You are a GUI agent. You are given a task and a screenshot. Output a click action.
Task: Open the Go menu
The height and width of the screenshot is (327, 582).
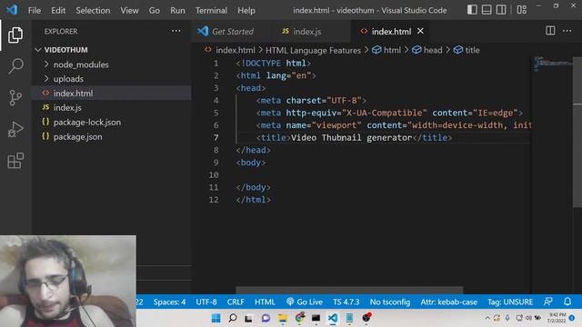155,10
